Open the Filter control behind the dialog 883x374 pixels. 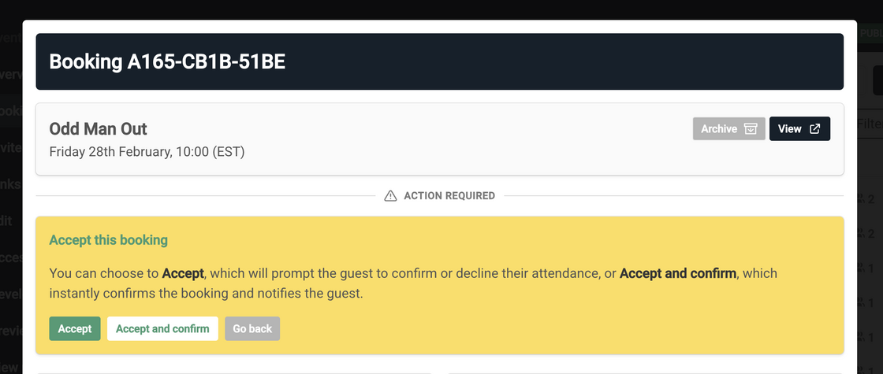(869, 124)
